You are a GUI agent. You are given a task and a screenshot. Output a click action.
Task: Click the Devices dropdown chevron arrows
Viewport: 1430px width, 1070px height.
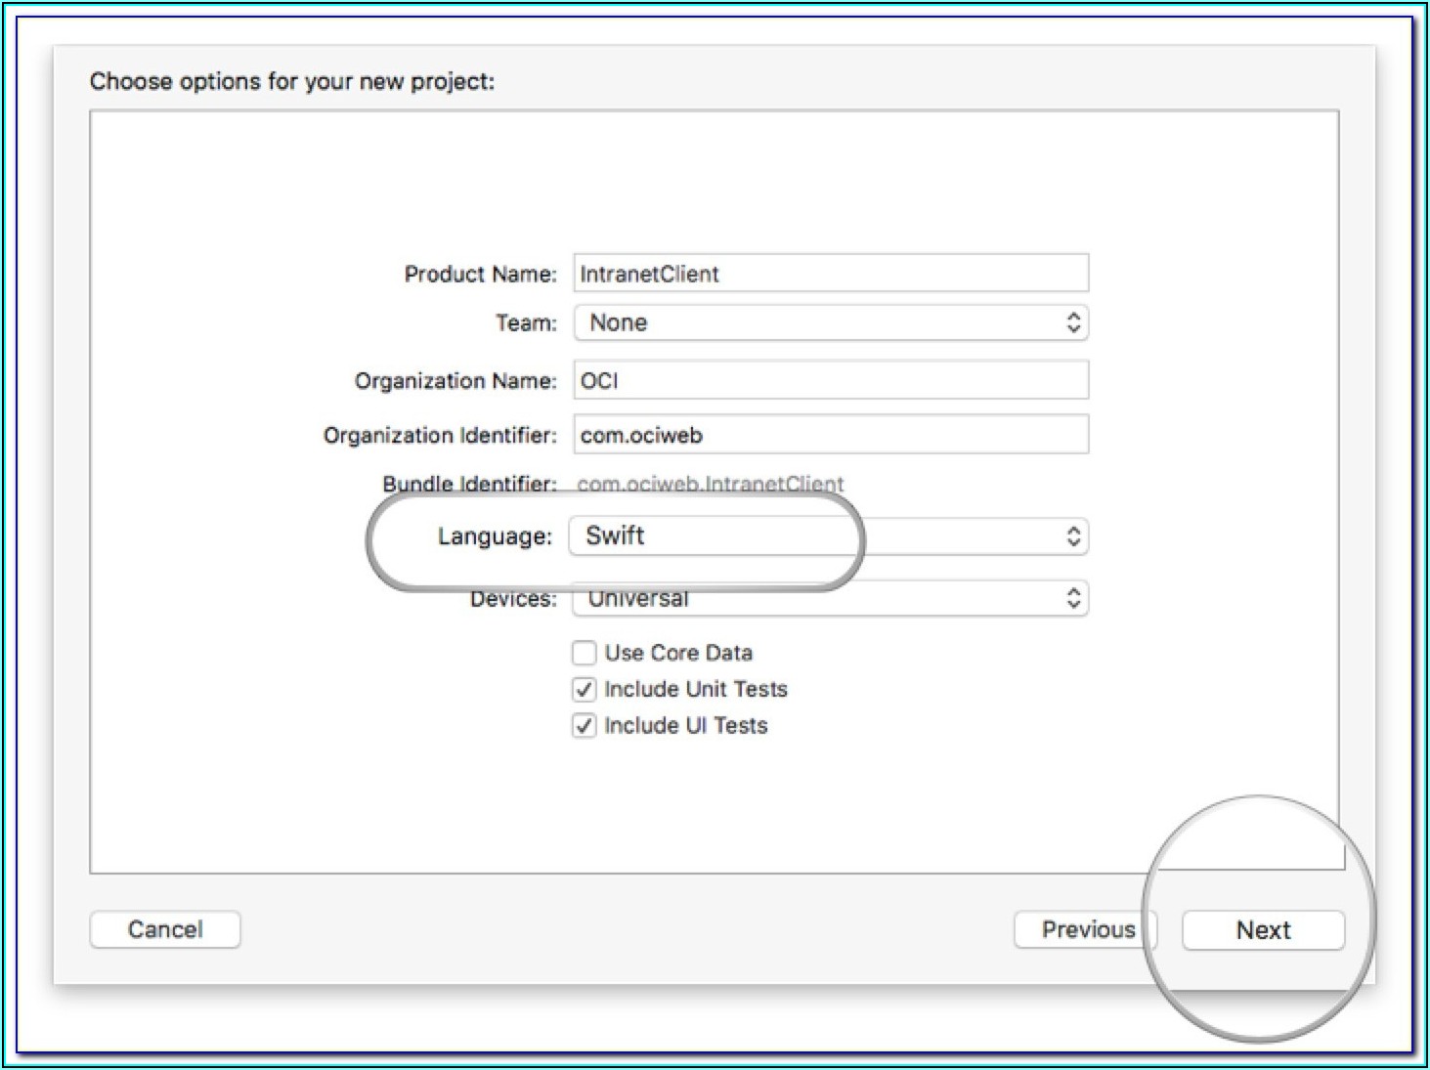[x=1073, y=598]
